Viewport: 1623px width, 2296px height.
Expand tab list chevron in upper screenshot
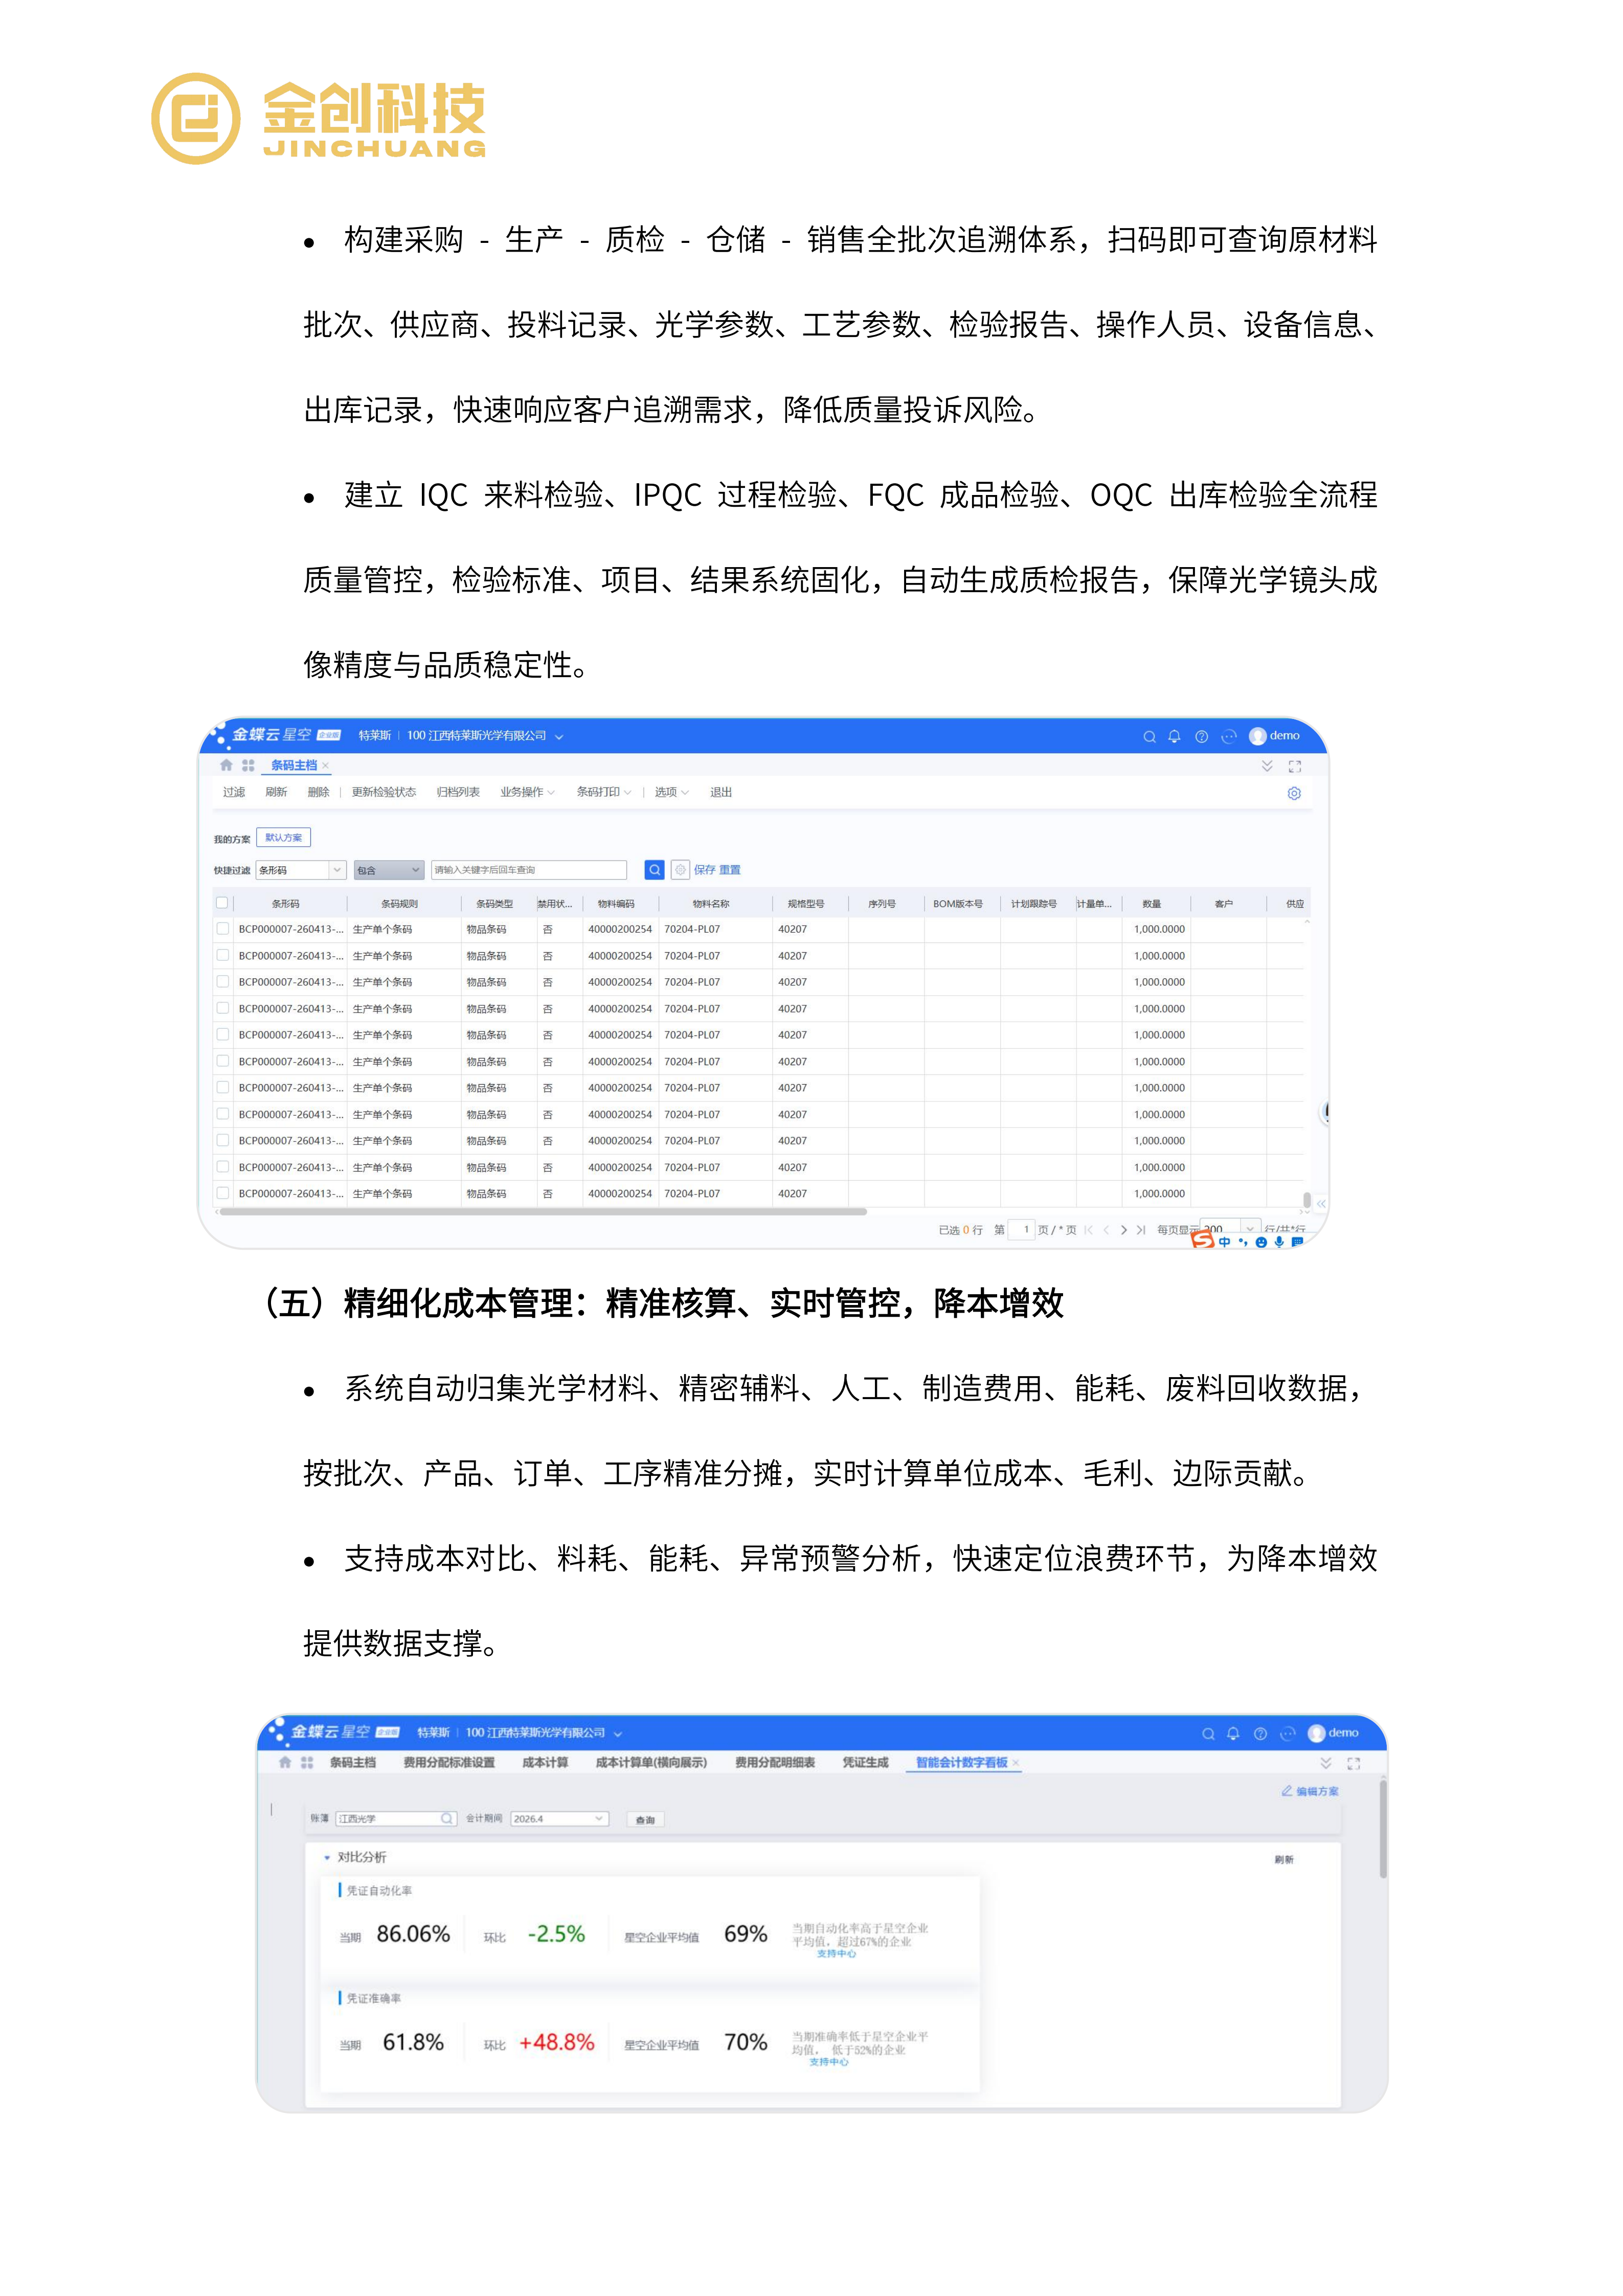tap(1267, 766)
